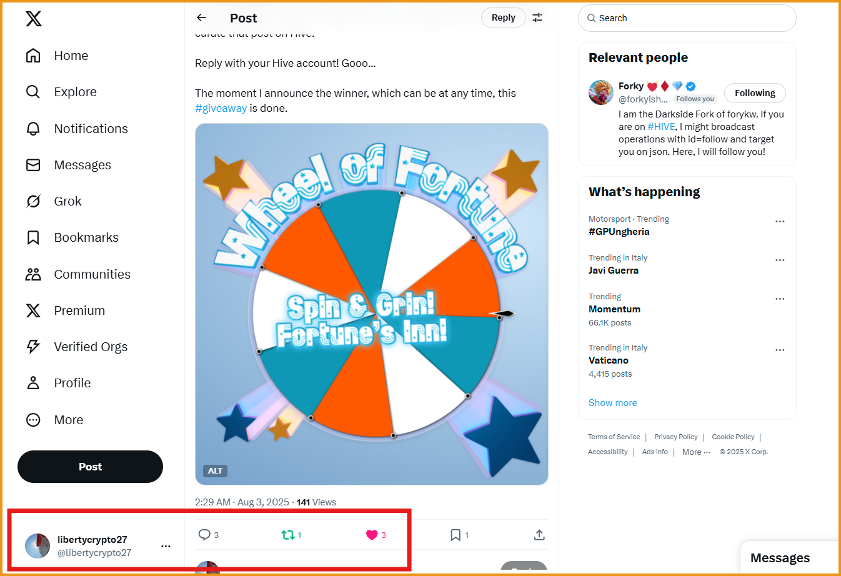Share the post with upload icon
This screenshot has height=576, width=841.
click(x=539, y=535)
